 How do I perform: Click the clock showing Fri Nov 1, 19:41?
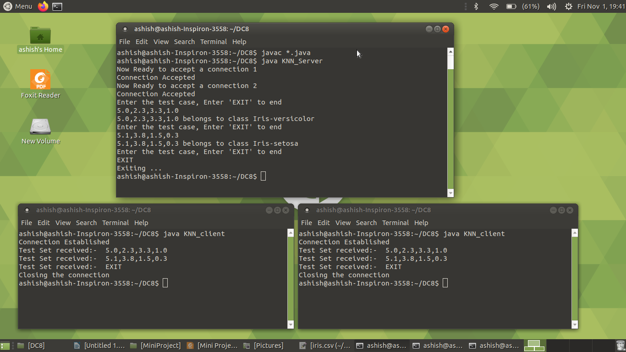pos(601,6)
